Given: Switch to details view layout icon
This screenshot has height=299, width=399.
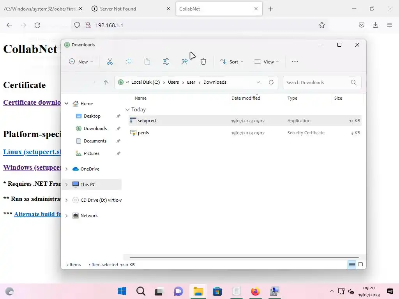Looking at the screenshot, I should (352, 265).
